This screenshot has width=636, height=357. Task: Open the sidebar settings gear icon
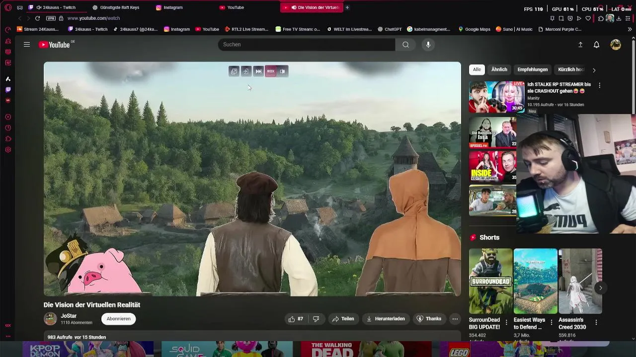8,150
